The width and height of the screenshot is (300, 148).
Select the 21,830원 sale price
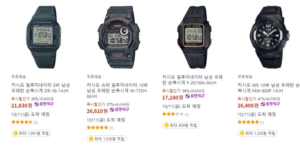pyautogui.click(x=22, y=105)
